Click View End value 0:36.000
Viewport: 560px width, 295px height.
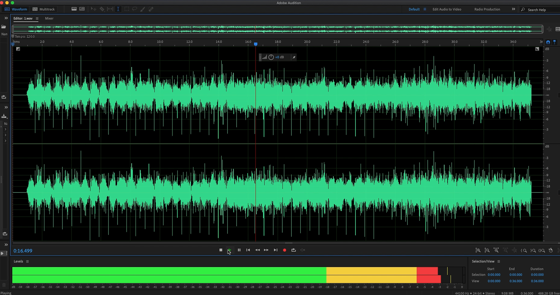pyautogui.click(x=516, y=281)
